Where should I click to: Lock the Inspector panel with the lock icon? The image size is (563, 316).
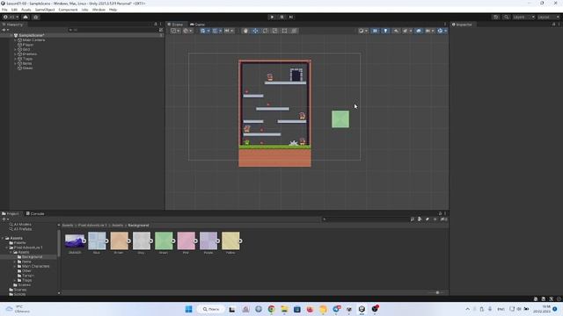553,25
